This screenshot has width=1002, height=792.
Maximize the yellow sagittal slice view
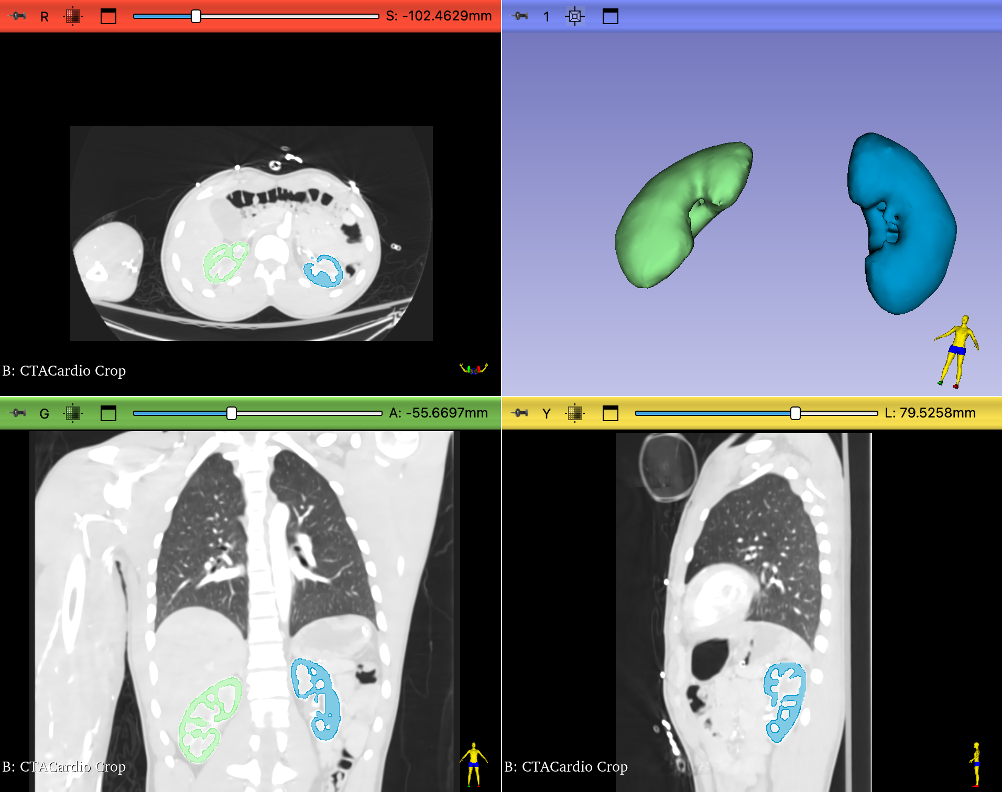coord(611,413)
